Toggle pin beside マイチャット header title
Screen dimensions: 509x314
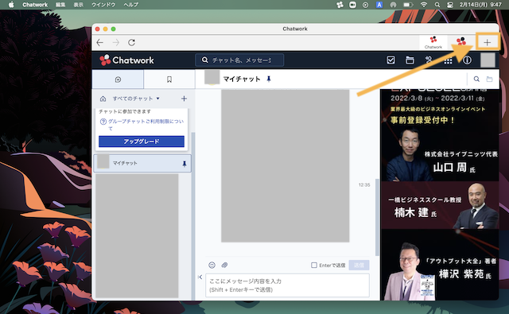click(269, 79)
